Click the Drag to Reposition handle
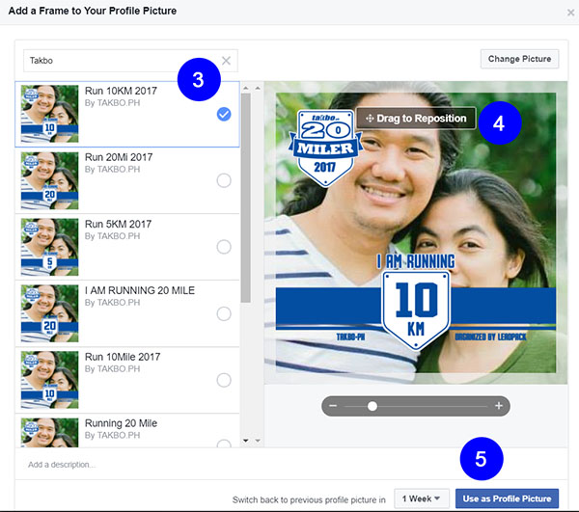Image resolution: width=579 pixels, height=512 pixels. pyautogui.click(x=416, y=119)
